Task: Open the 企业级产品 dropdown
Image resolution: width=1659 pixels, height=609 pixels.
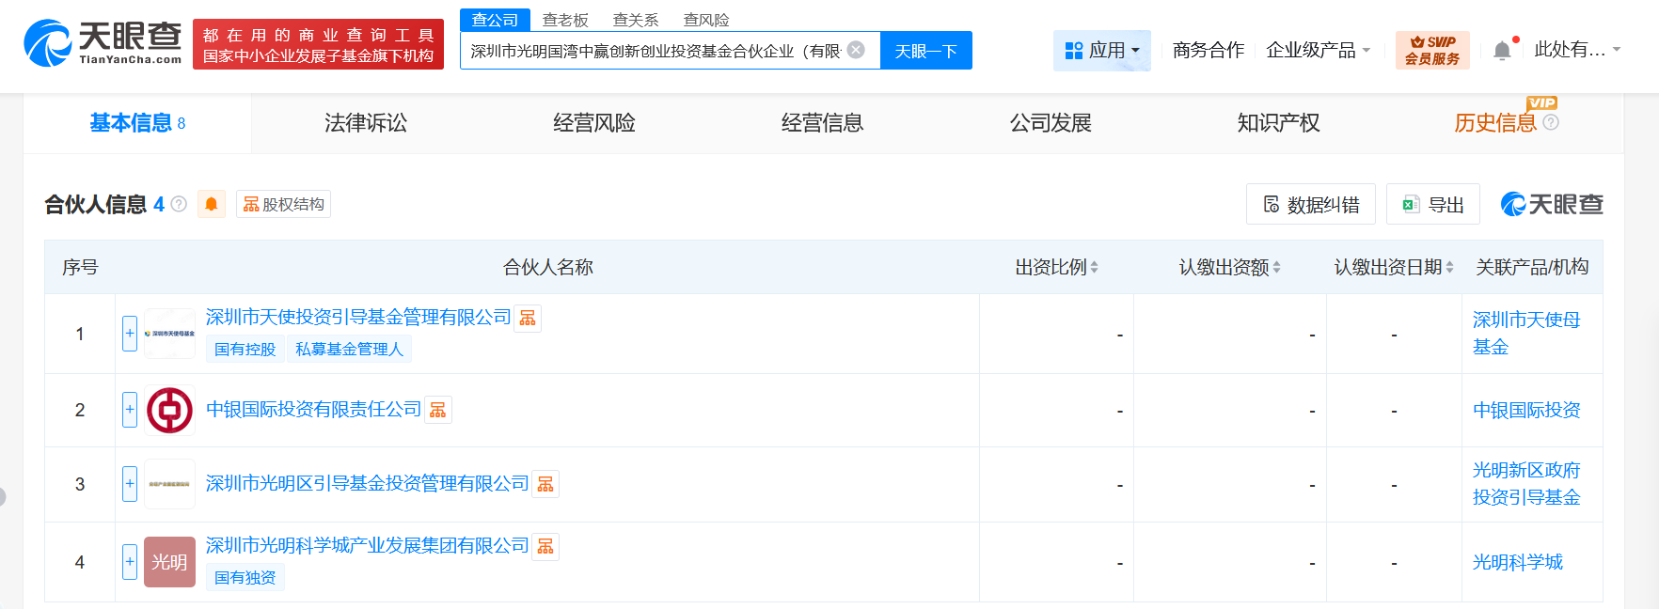Action: tap(1318, 50)
